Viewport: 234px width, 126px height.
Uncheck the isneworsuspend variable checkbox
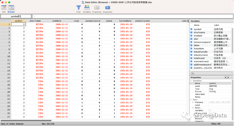click(191, 42)
